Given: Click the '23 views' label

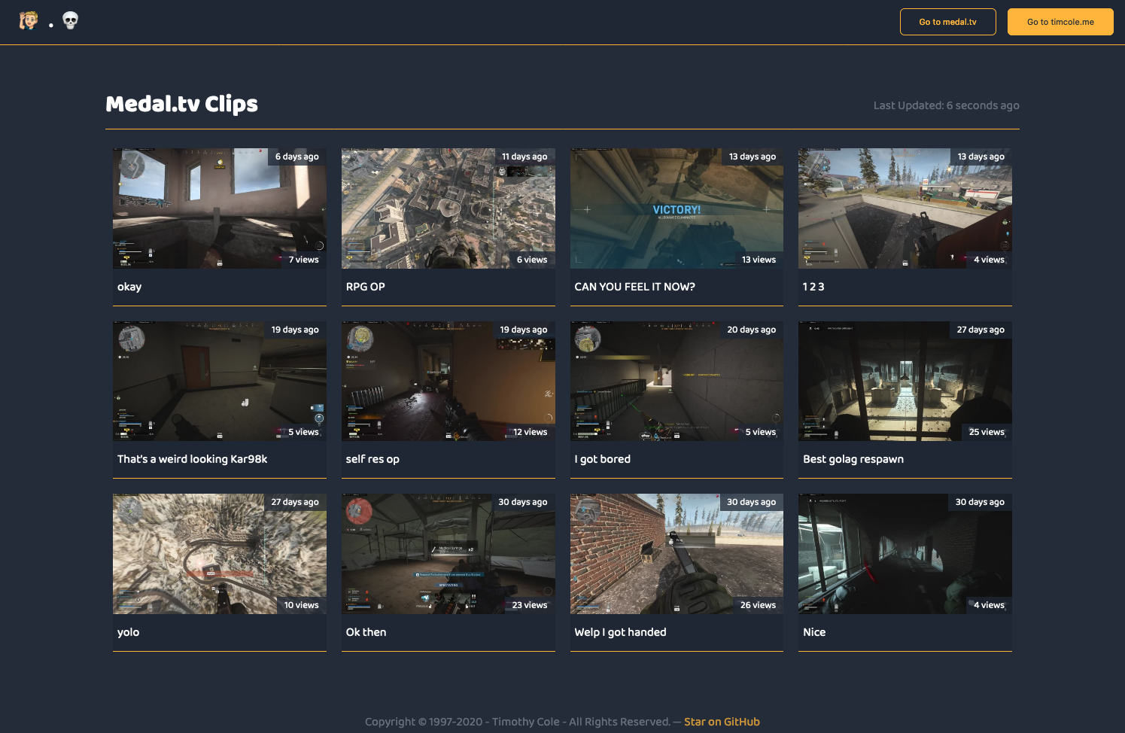Looking at the screenshot, I should click(530, 605).
